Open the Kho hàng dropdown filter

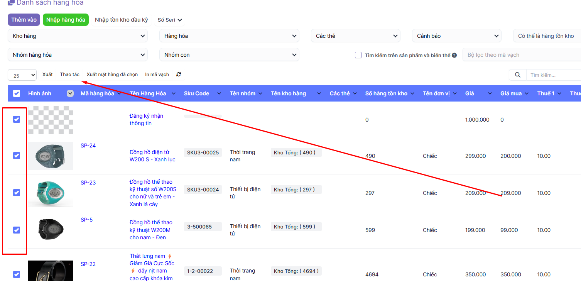78,36
